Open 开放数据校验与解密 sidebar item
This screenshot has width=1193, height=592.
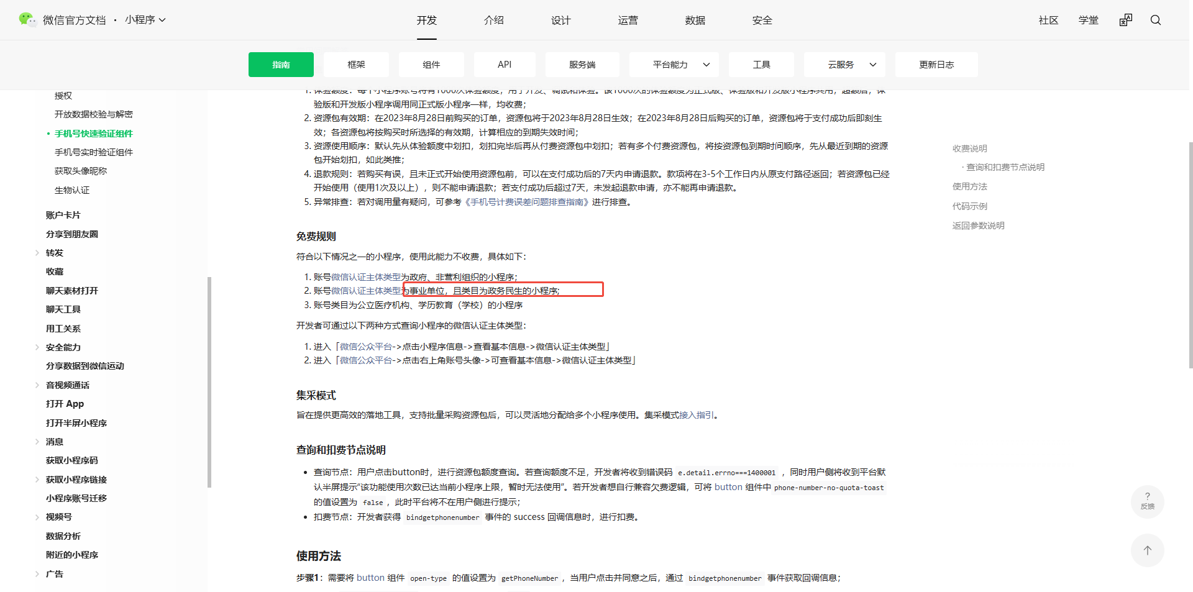[94, 114]
